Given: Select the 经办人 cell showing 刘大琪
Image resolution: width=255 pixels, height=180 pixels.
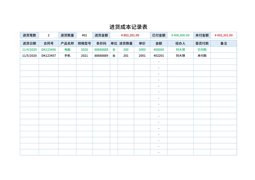Looking at the screenshot, I should point(181,50).
